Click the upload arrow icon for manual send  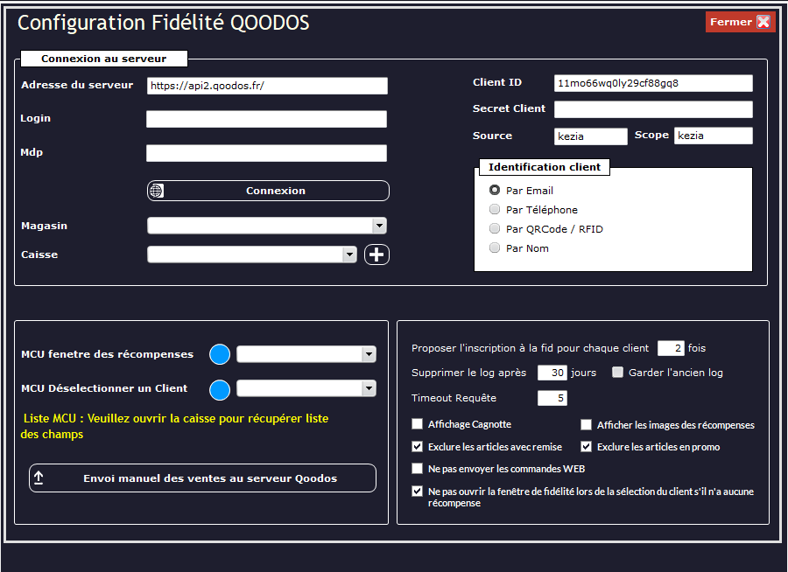39,478
